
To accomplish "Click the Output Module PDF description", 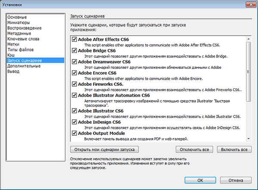I will (x=136, y=139).
